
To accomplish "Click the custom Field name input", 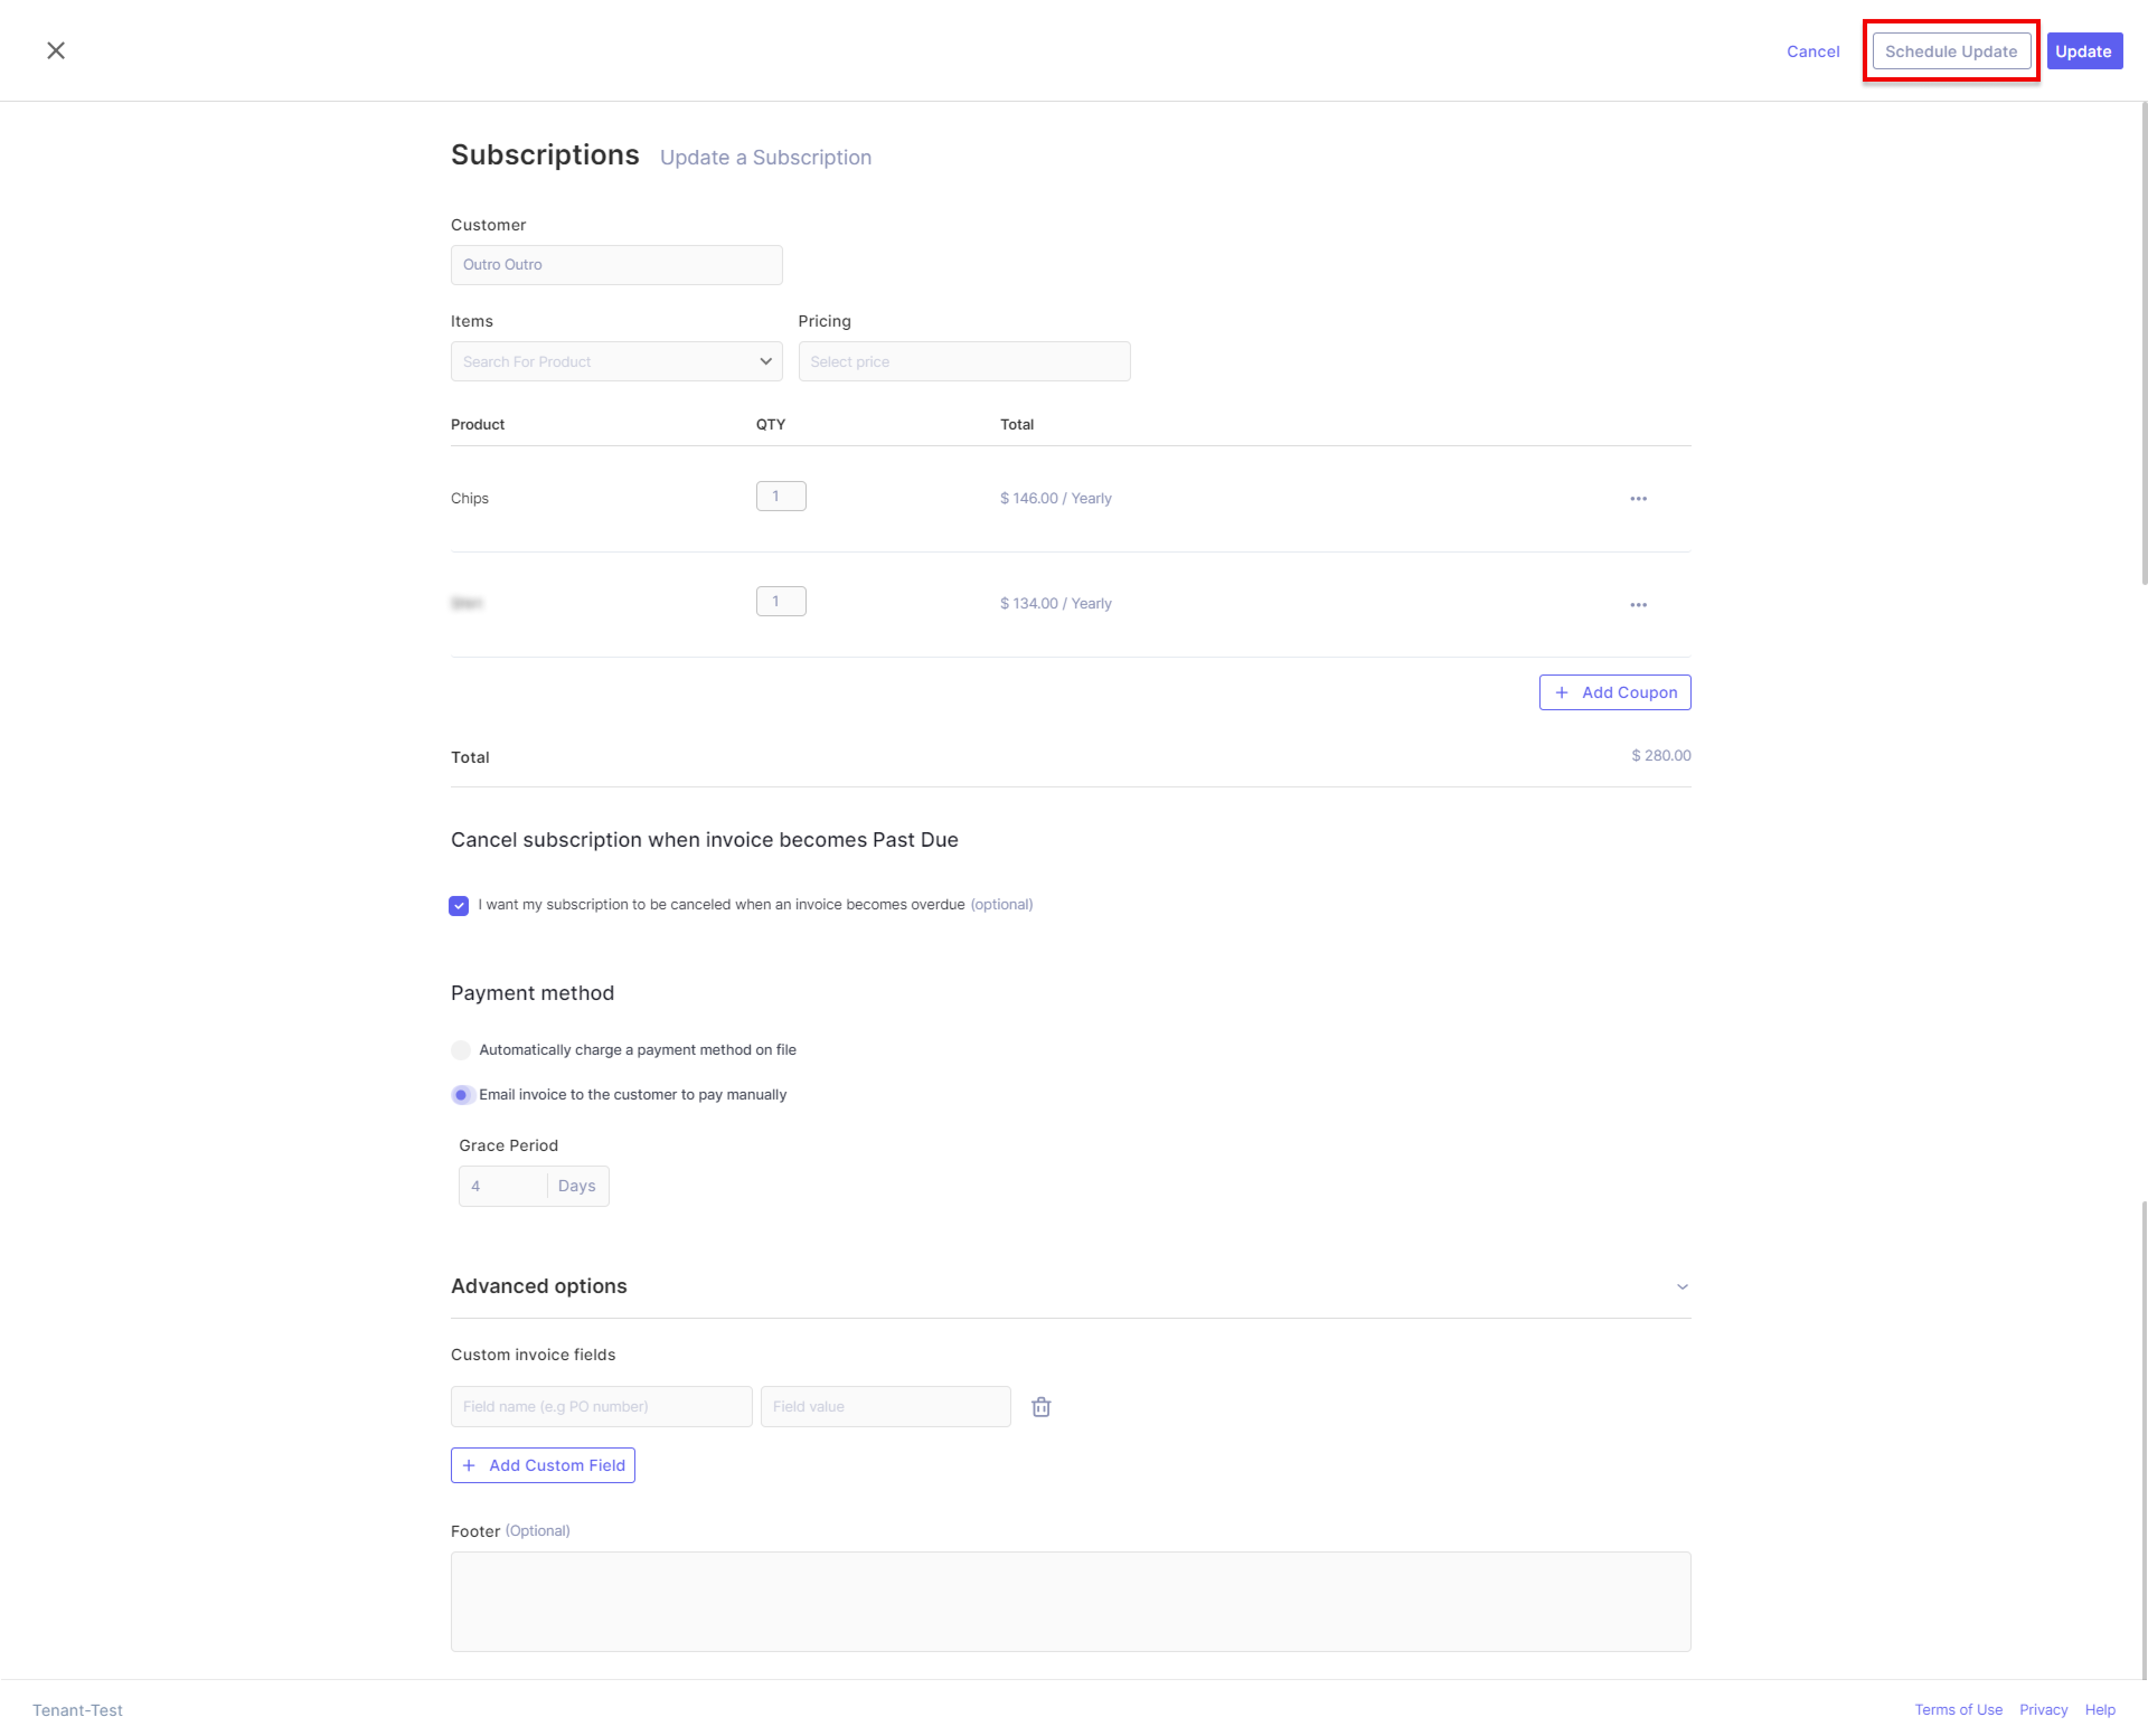I will pyautogui.click(x=601, y=1406).
